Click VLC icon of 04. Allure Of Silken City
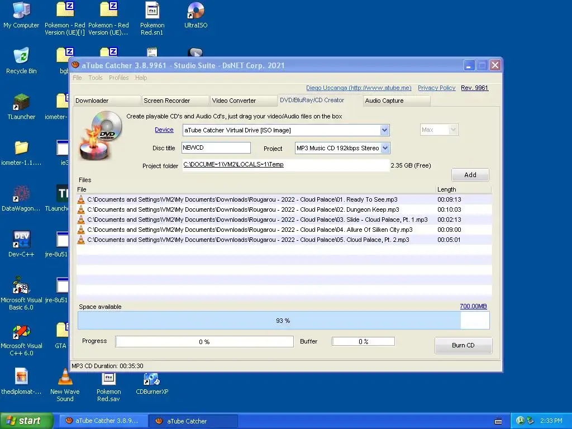572x429 pixels. (x=81, y=230)
